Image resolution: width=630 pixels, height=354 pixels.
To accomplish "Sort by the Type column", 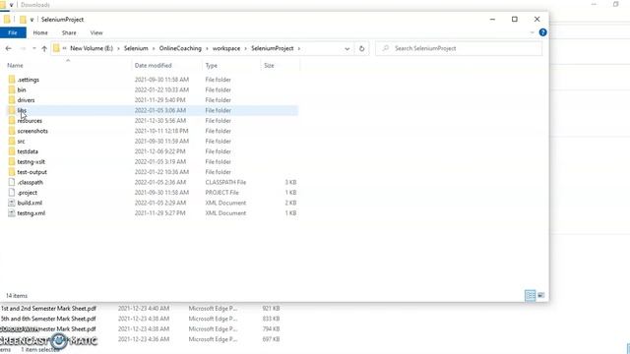I will (x=212, y=65).
